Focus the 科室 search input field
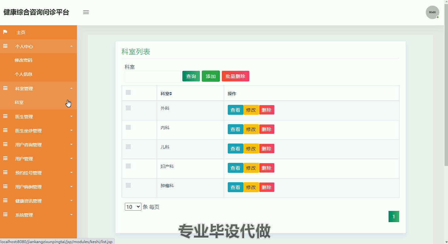 (x=153, y=76)
